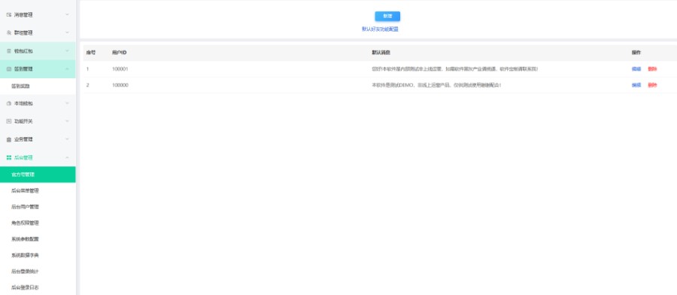Click the blue 新增 button
This screenshot has height=295, width=677.
coord(387,16)
